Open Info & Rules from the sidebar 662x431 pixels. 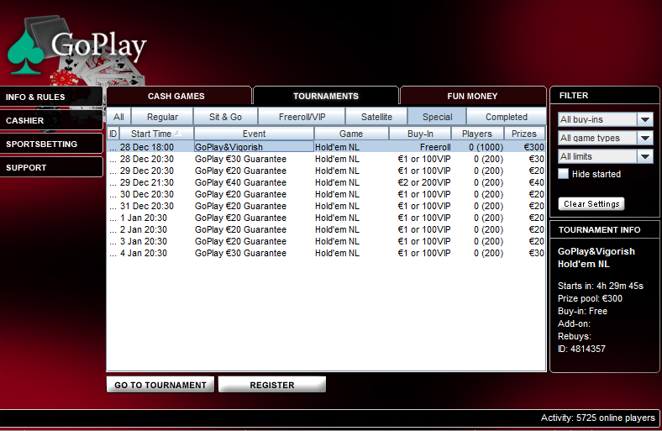(x=51, y=97)
